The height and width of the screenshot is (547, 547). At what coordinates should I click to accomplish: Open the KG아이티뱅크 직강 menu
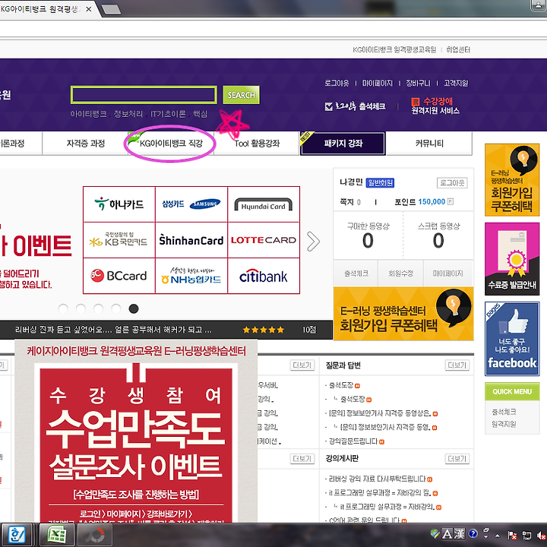(x=171, y=144)
